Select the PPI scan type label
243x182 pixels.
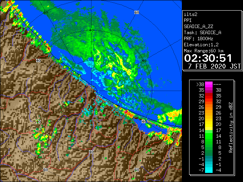[x=188, y=20]
